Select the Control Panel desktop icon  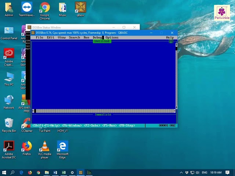pyautogui.click(x=9, y=33)
